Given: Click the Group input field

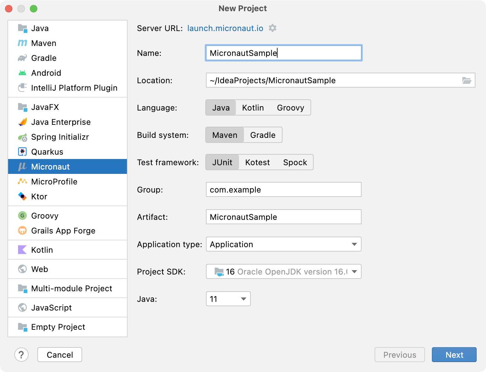Looking at the screenshot, I should coord(283,190).
